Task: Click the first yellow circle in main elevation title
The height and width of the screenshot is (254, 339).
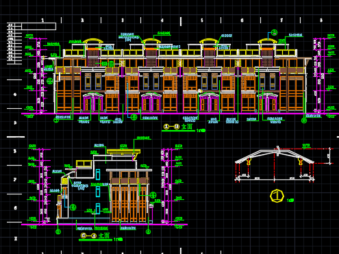Action: [166, 127]
